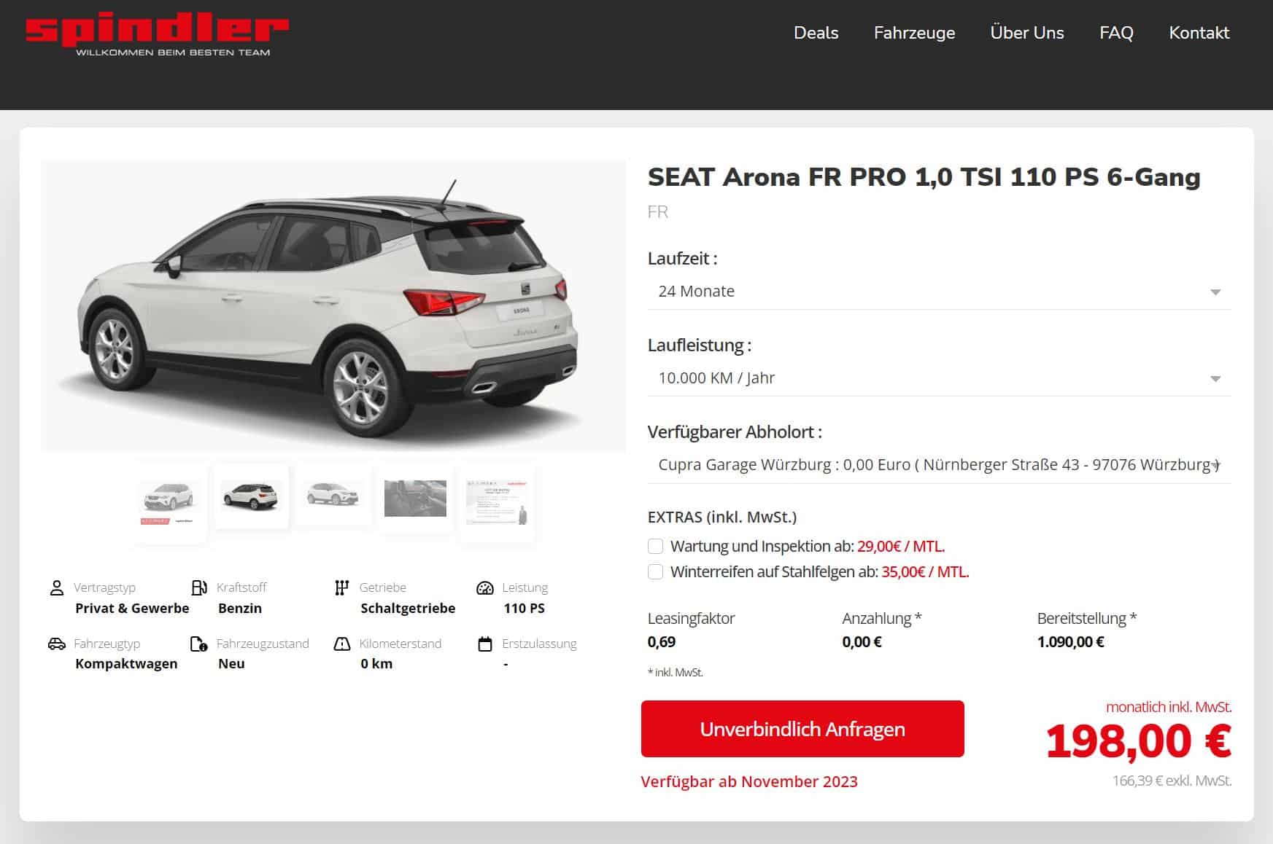Screen dimensions: 1273x844
Task: Click the Unverbindlich Anfragen button
Action: 802,729
